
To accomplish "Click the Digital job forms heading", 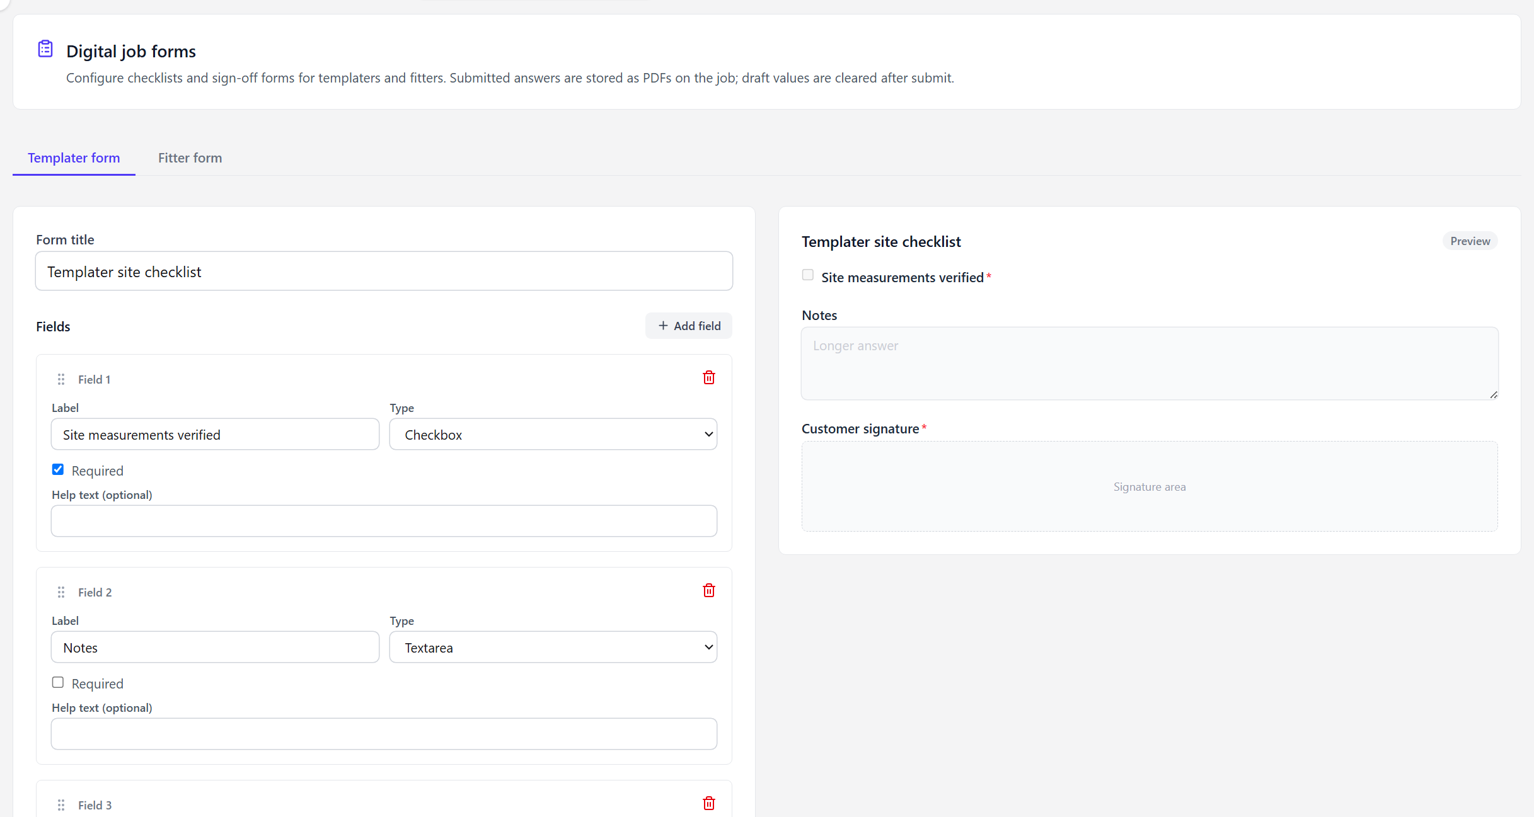I will [131, 52].
